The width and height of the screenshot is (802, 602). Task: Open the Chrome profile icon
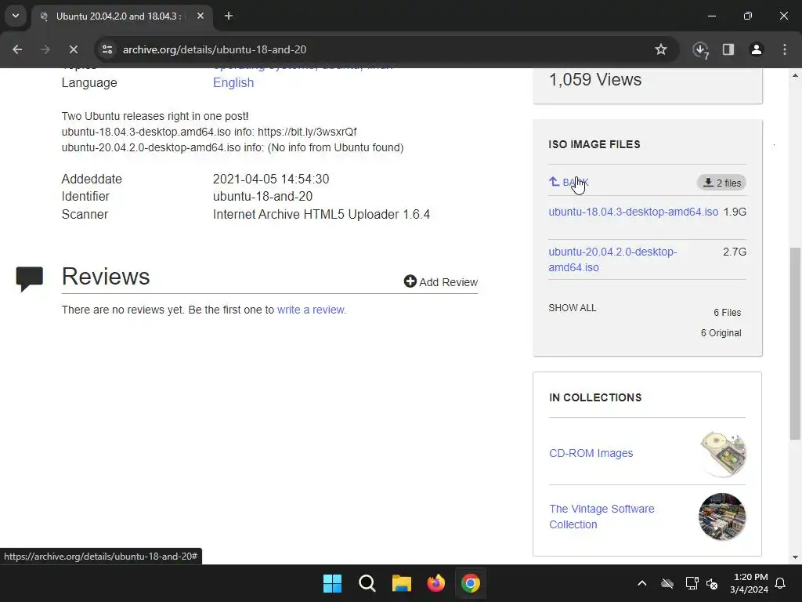(757, 49)
